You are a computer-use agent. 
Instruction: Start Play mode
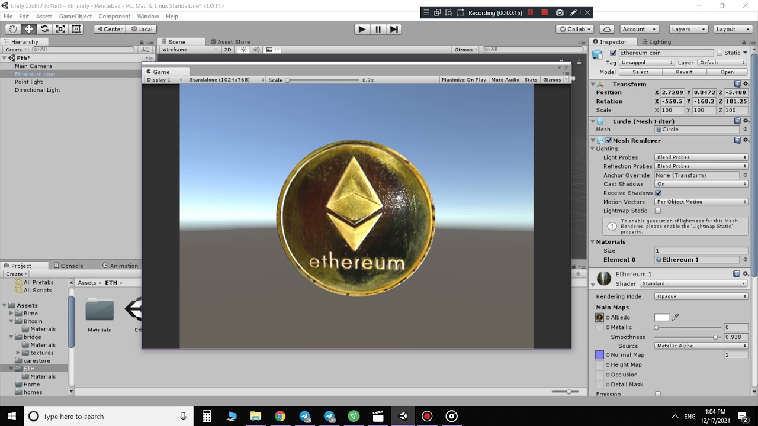362,29
